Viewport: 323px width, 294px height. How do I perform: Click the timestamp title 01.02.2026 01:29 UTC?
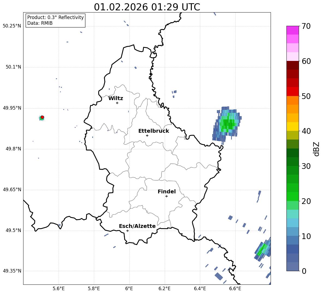(147, 7)
